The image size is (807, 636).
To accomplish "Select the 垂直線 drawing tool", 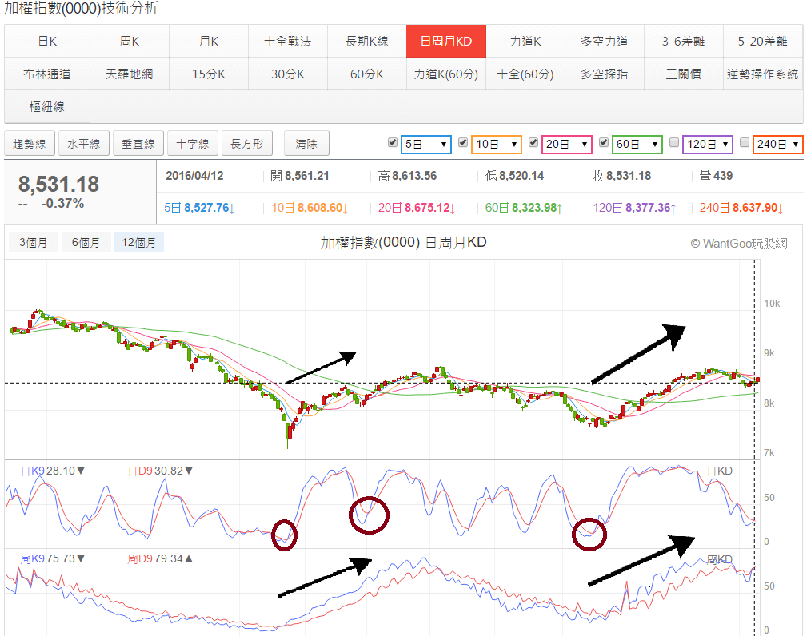I will coord(138,144).
